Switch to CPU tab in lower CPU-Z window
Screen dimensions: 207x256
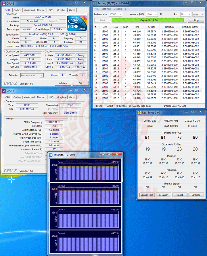pyautogui.click(x=8, y=98)
